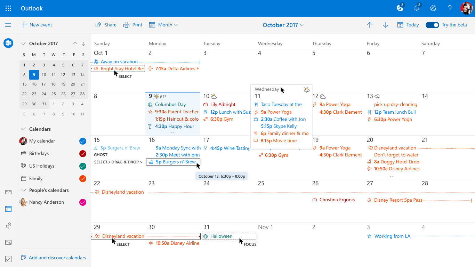Viewport: 475px width, 267px height.
Task: Mini calendar previous month arrow
Action: click(x=75, y=44)
